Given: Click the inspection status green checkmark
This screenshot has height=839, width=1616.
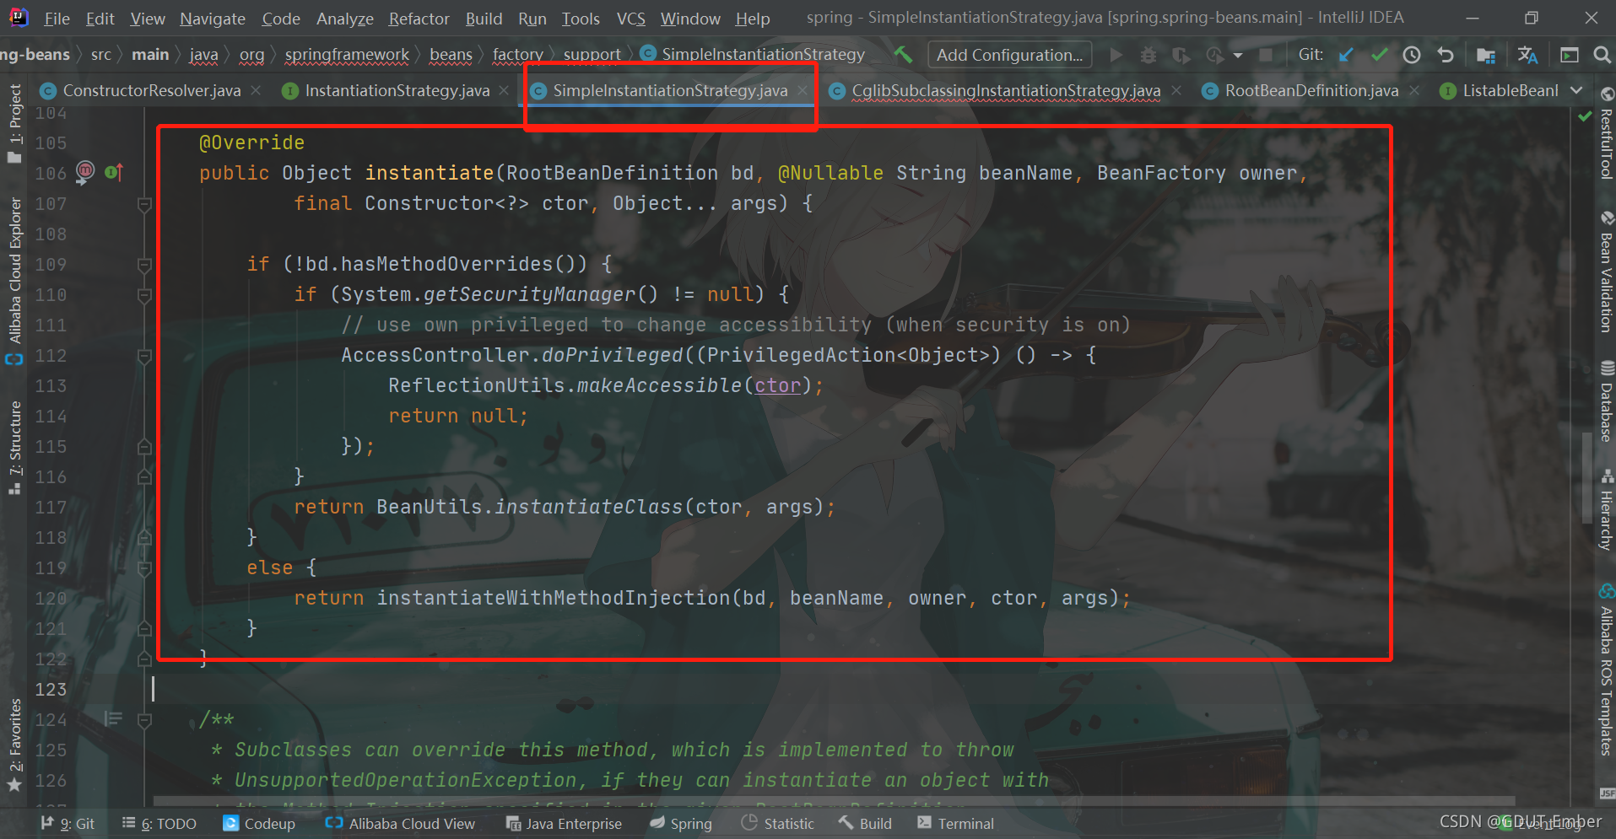Looking at the screenshot, I should click(x=1584, y=116).
